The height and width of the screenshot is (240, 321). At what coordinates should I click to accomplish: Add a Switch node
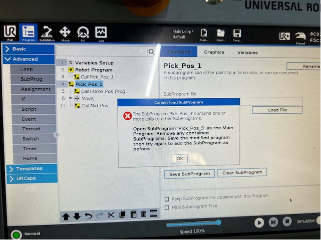click(x=35, y=139)
